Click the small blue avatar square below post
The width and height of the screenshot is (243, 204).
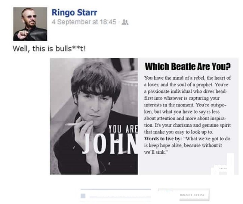[x=83, y=196]
